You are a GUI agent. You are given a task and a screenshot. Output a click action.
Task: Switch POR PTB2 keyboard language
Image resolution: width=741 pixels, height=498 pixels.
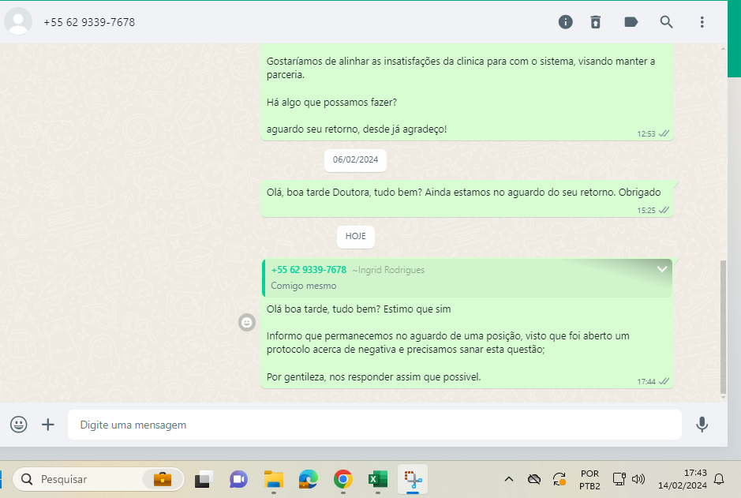589,479
